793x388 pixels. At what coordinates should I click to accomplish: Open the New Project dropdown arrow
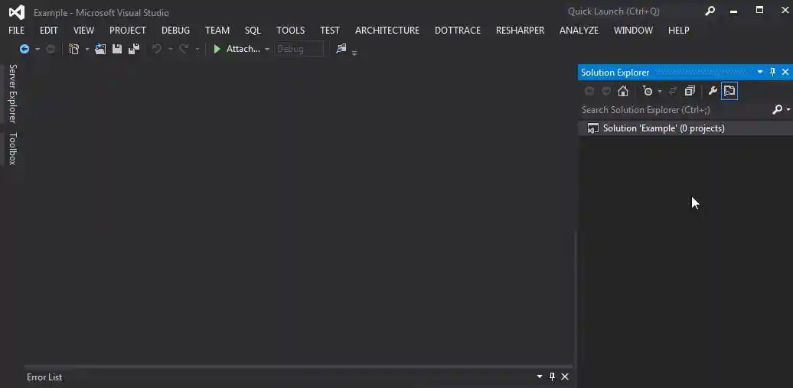pyautogui.click(x=87, y=50)
